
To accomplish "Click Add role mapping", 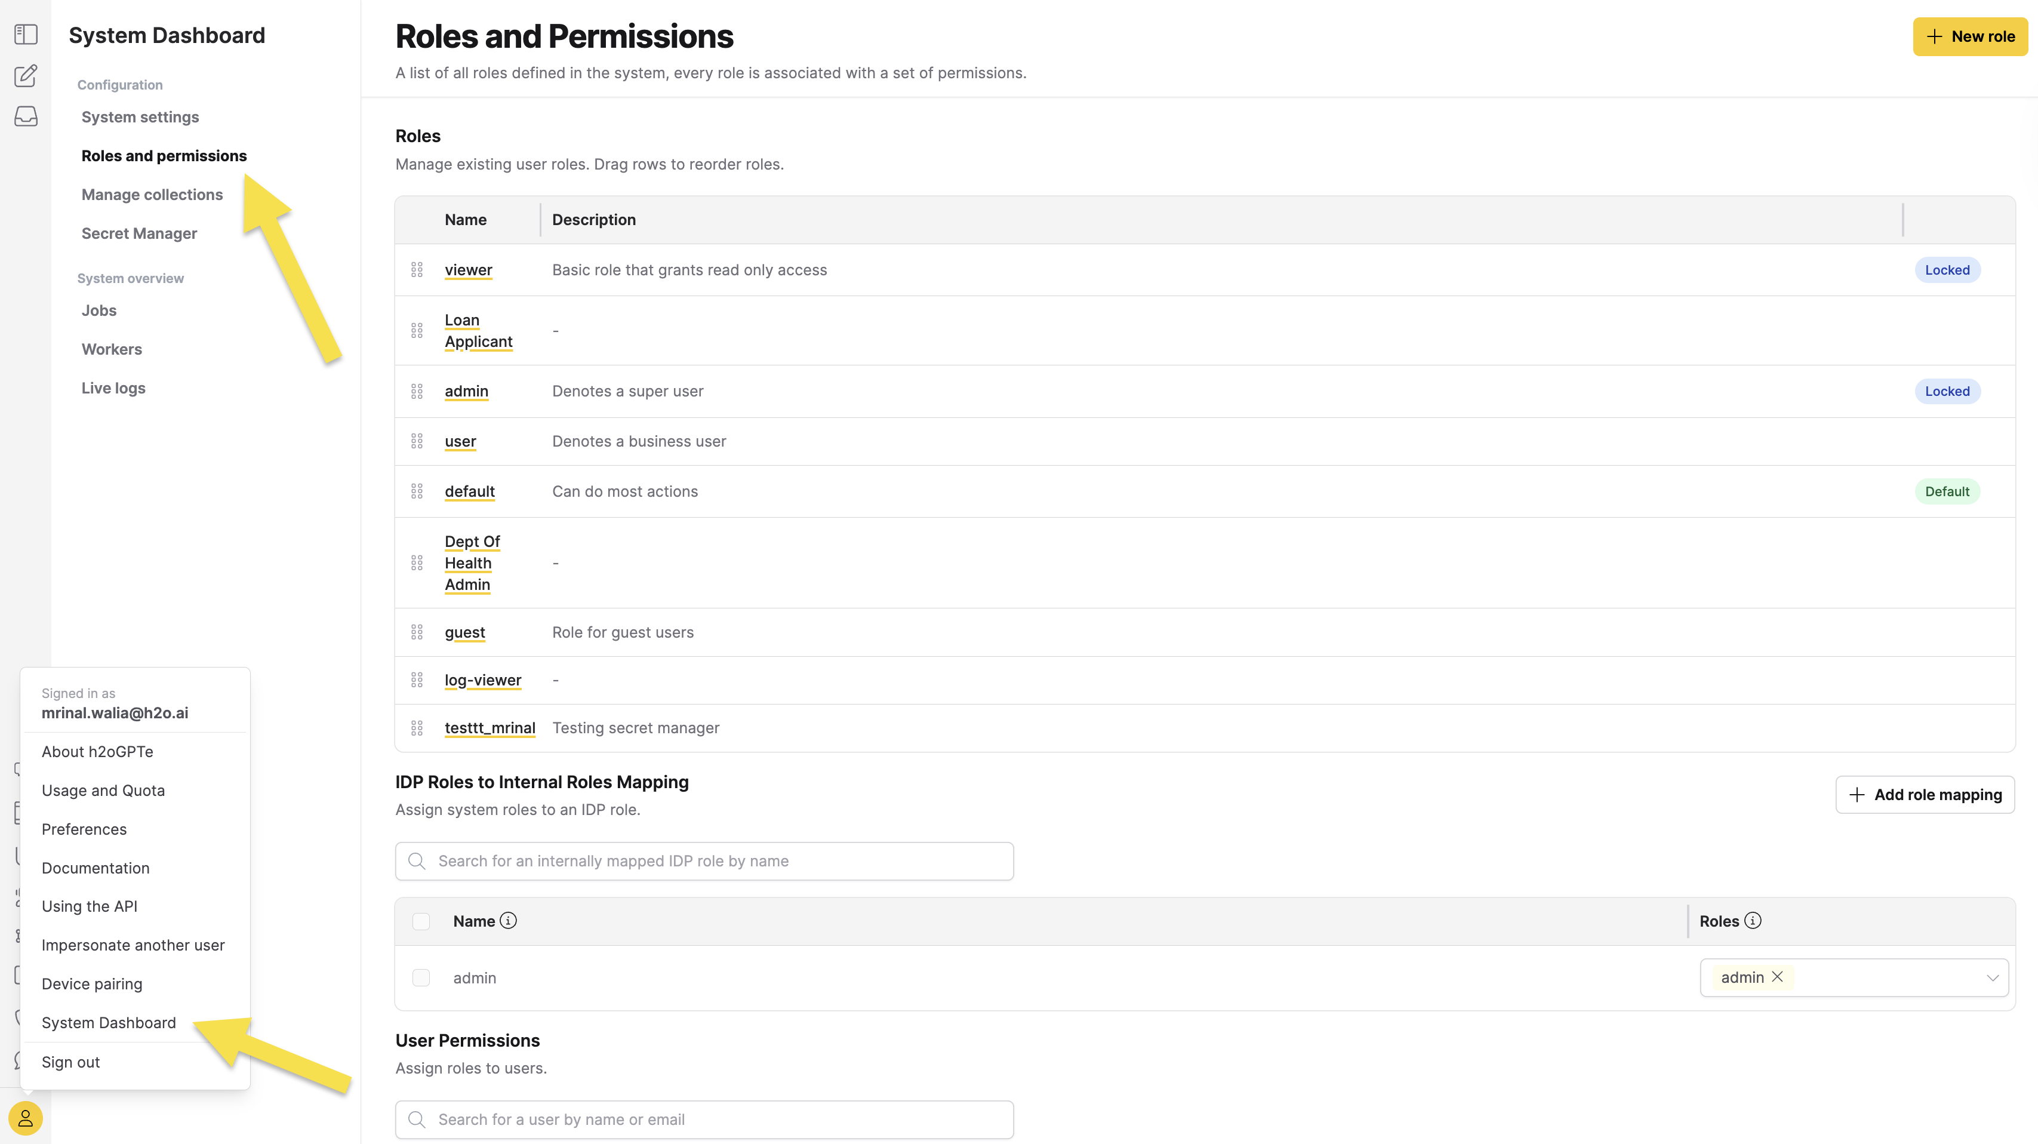I will coord(1925,794).
